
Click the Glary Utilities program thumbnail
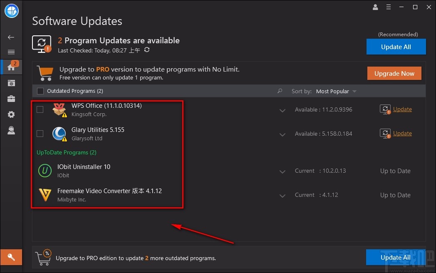[x=59, y=134]
